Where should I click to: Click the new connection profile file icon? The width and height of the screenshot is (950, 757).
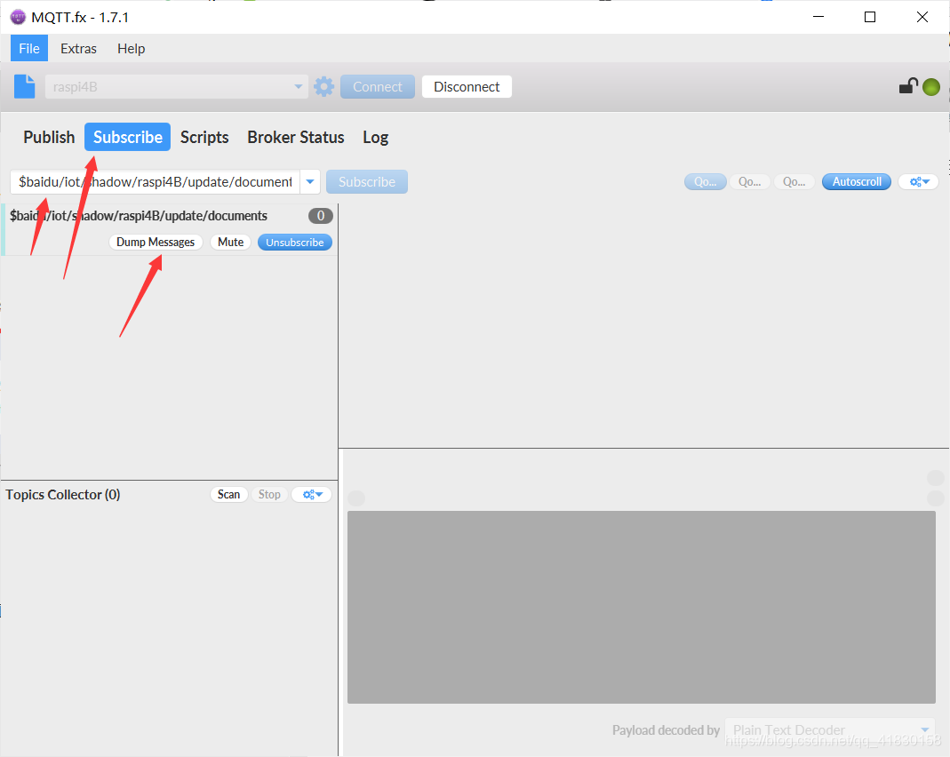point(25,86)
